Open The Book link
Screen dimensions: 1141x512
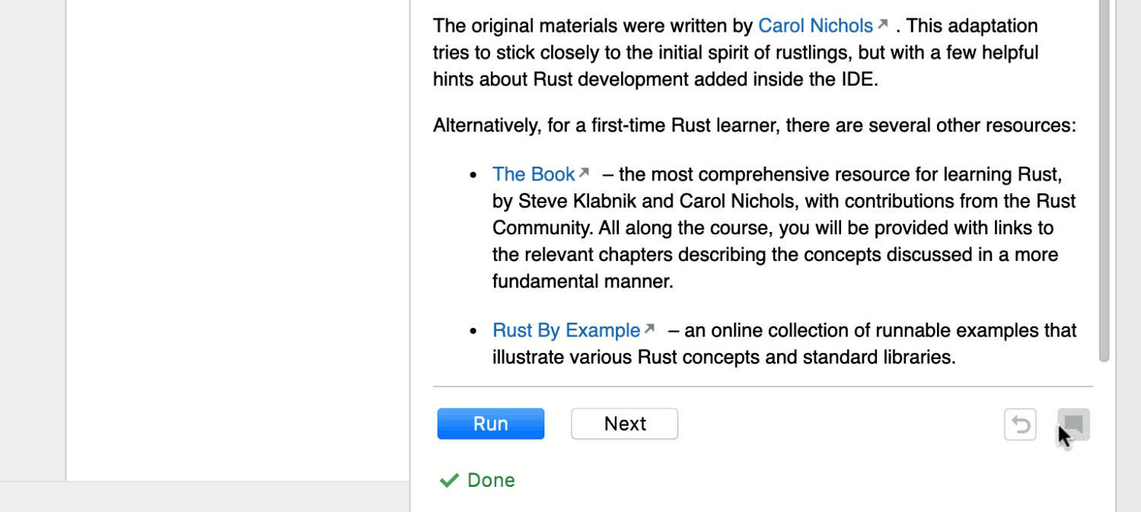(x=533, y=174)
